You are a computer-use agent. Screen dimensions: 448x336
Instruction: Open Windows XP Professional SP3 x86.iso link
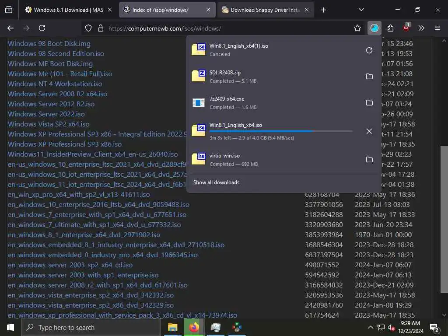click(65, 144)
